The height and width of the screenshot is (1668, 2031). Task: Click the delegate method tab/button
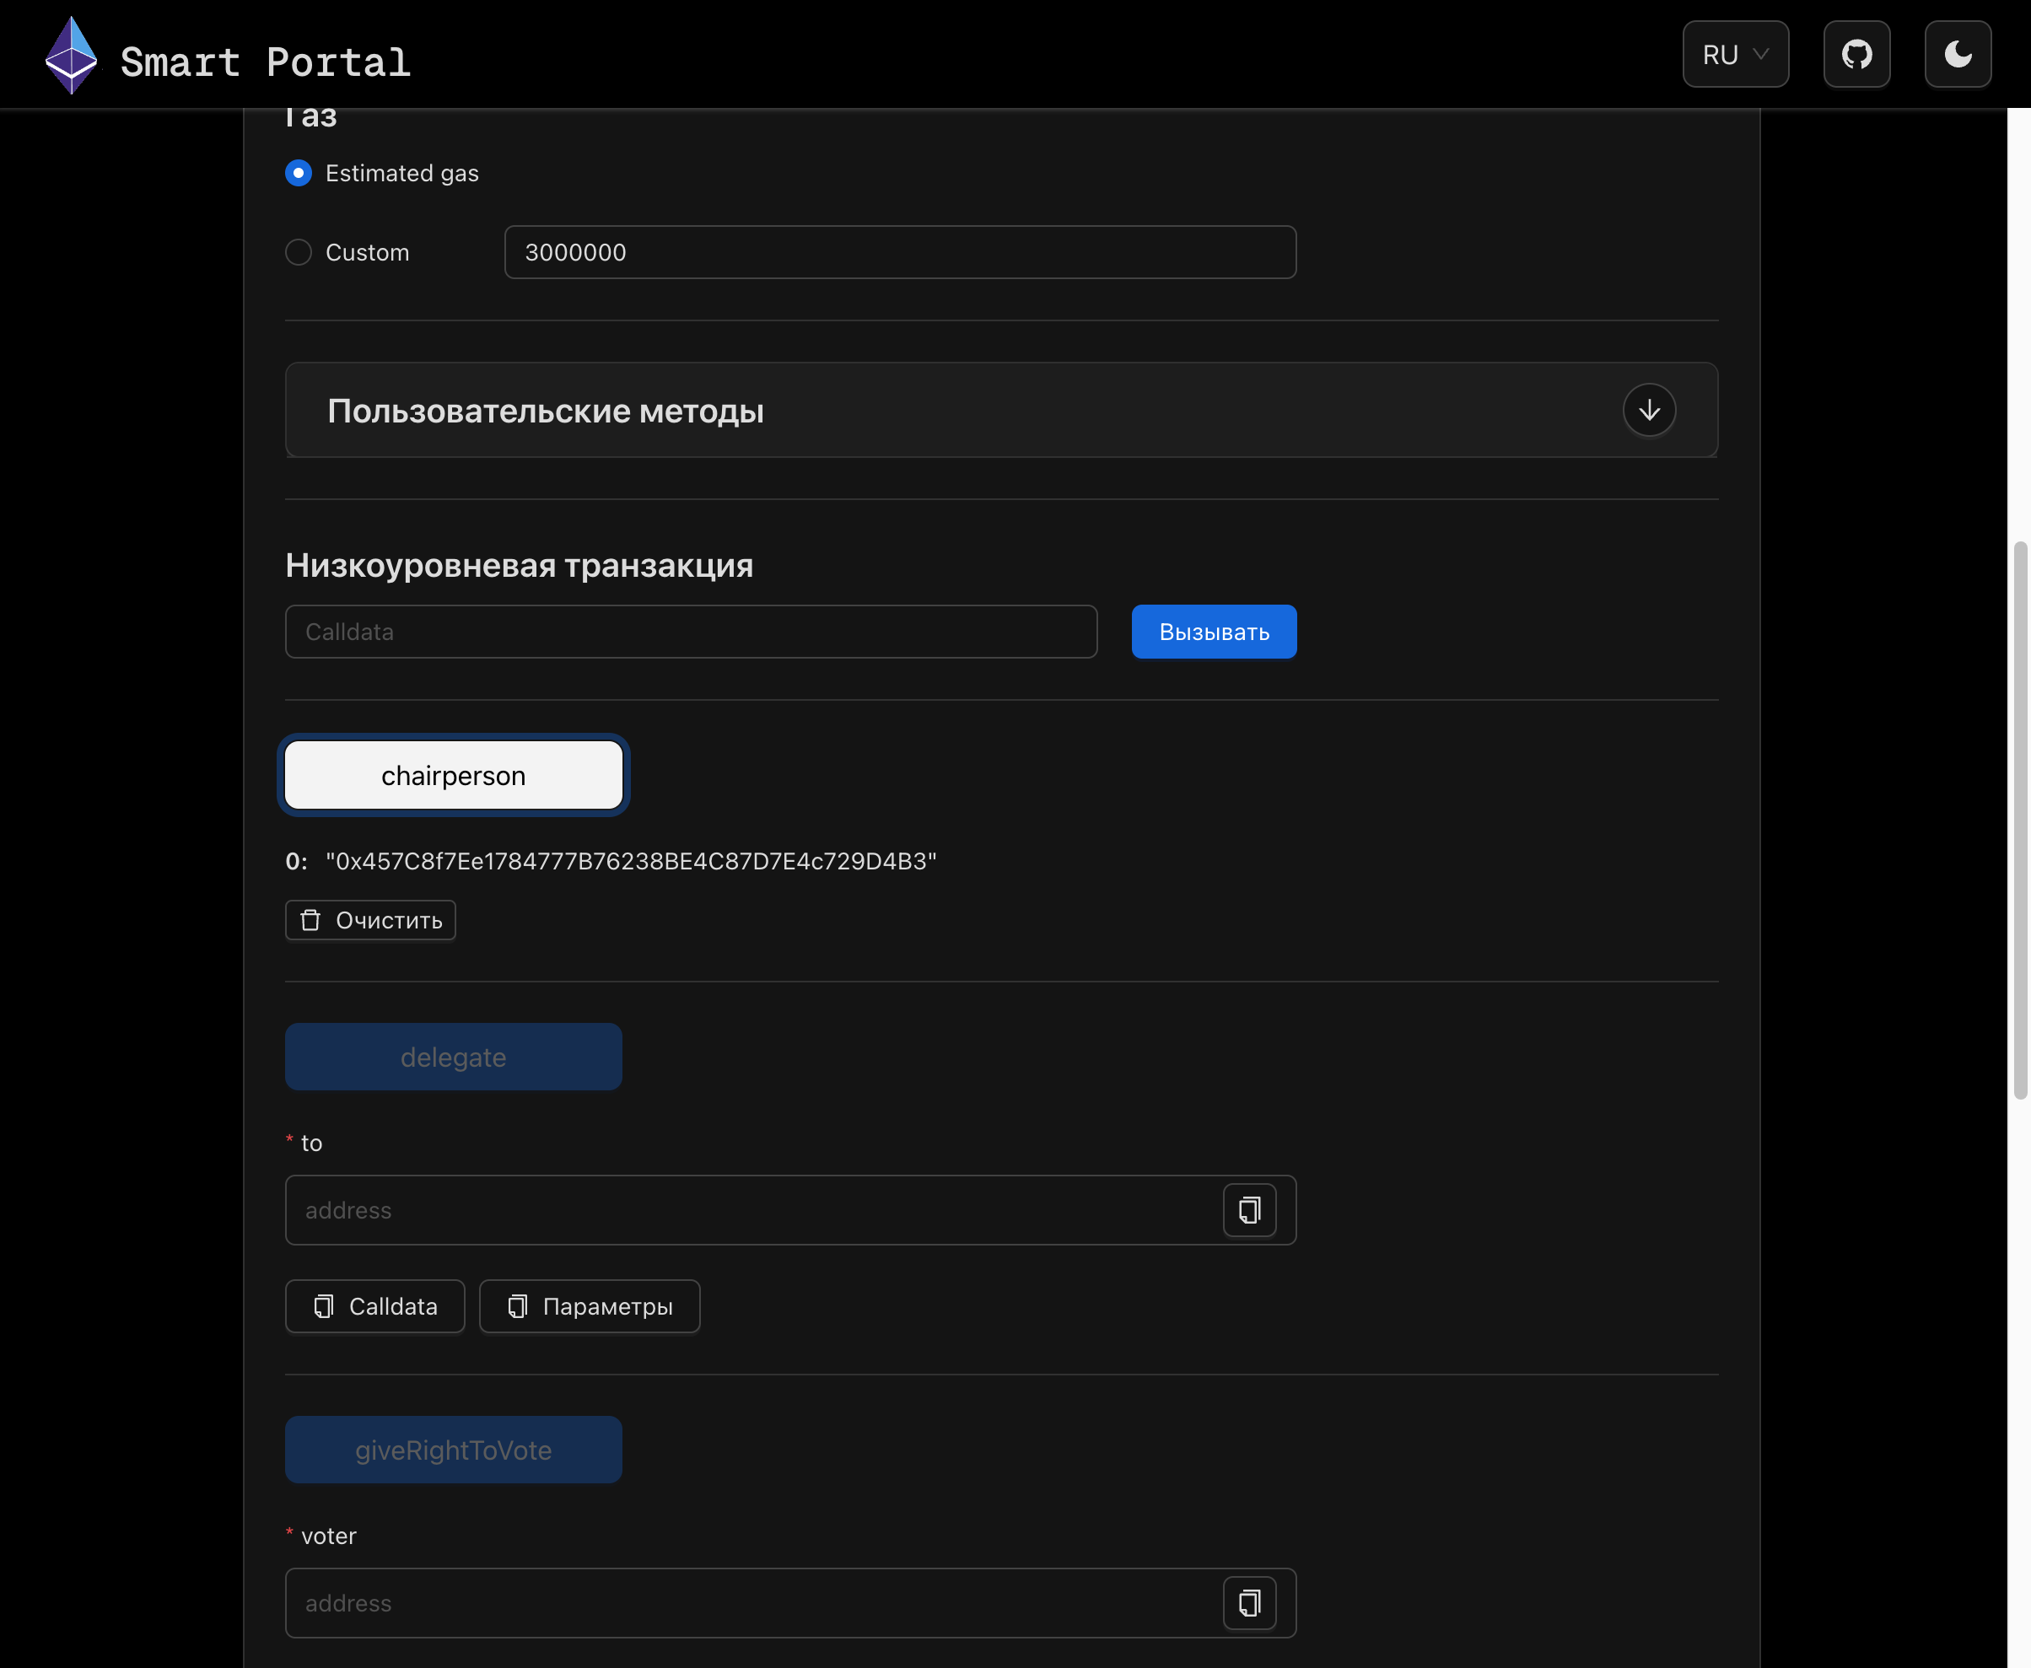[454, 1056]
